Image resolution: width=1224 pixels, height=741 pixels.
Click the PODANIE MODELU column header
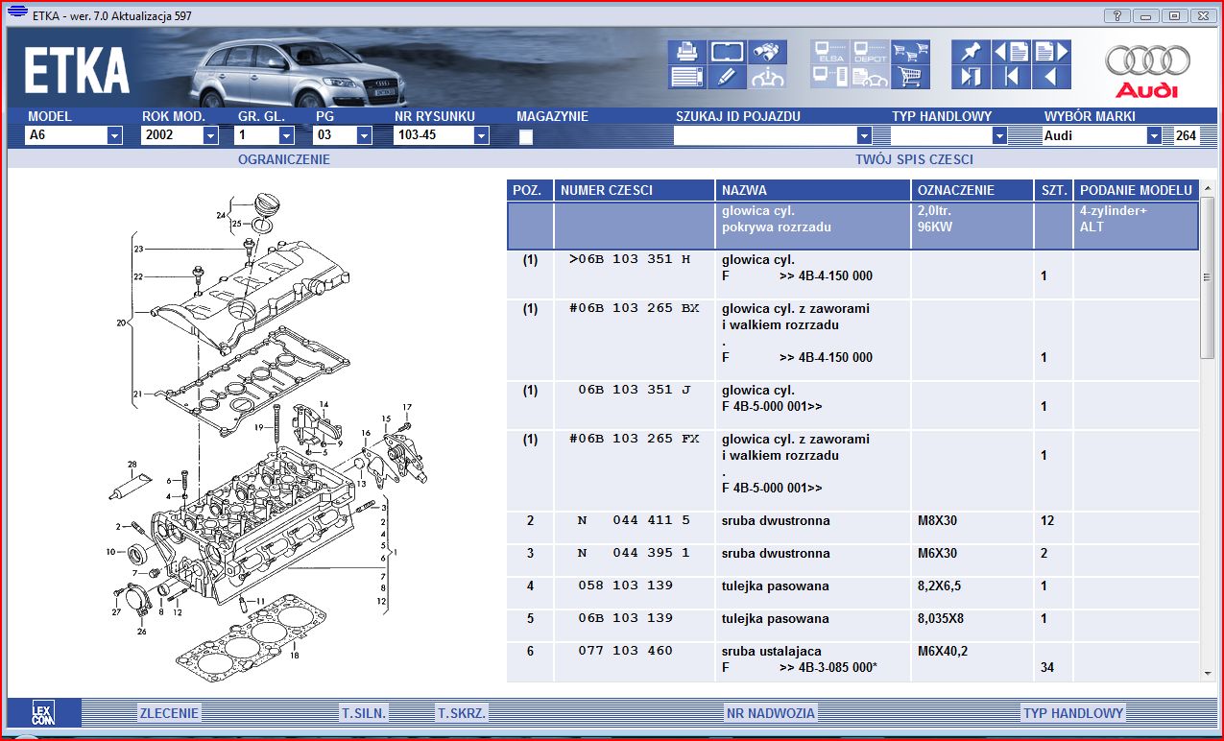pyautogui.click(x=1137, y=190)
